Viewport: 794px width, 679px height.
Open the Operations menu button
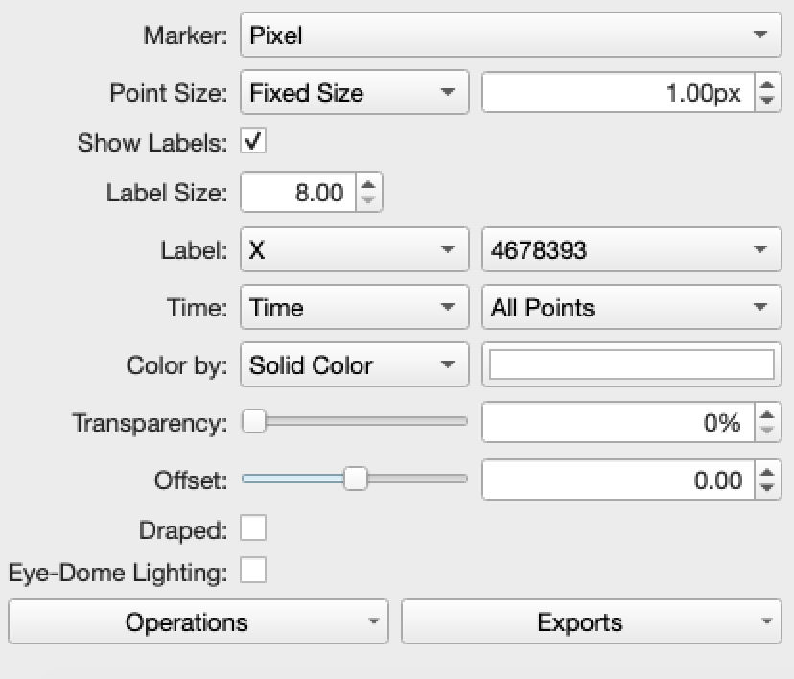tap(198, 622)
